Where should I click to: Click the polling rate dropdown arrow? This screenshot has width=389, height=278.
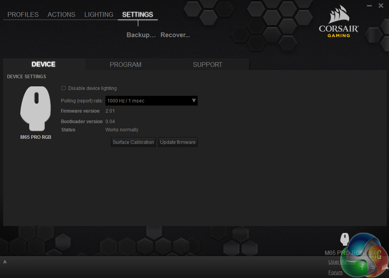pos(194,100)
